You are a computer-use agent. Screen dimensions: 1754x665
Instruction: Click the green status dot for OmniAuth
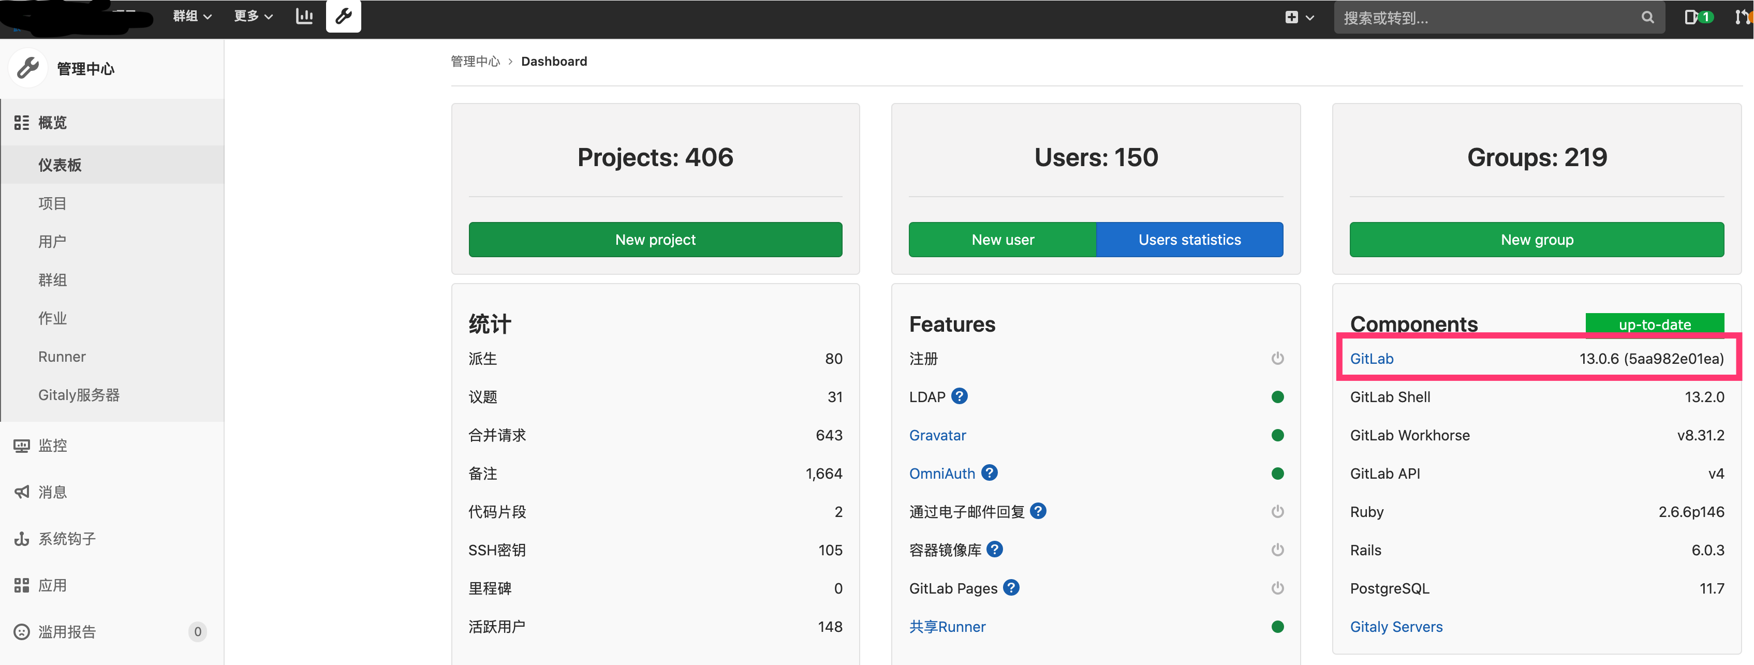tap(1277, 474)
